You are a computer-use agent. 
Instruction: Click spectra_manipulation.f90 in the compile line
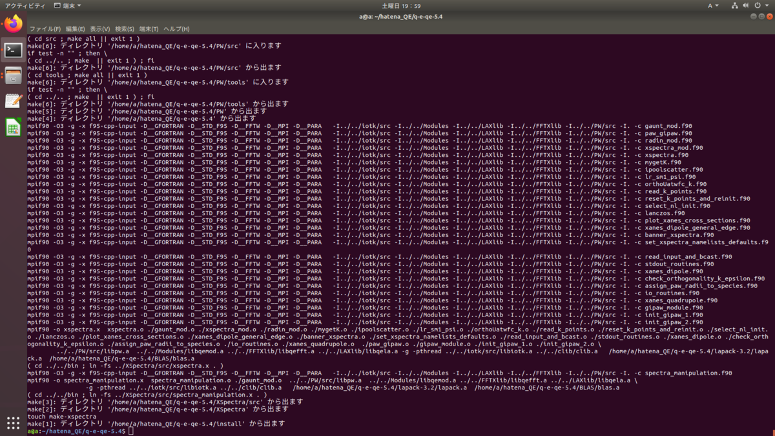[x=688, y=373]
